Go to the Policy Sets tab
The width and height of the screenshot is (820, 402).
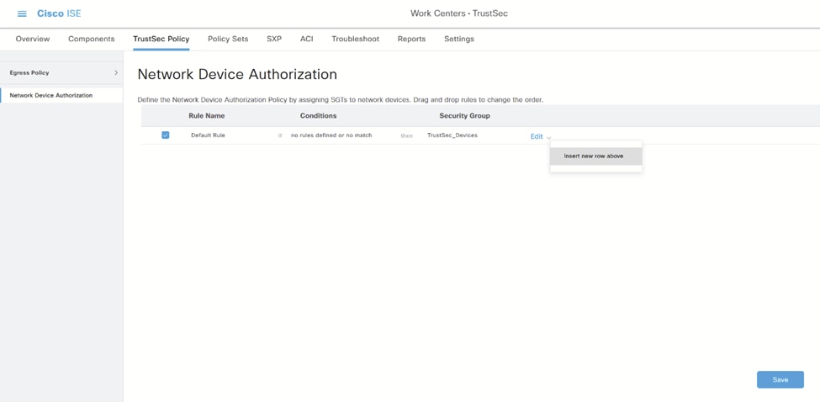(x=228, y=39)
